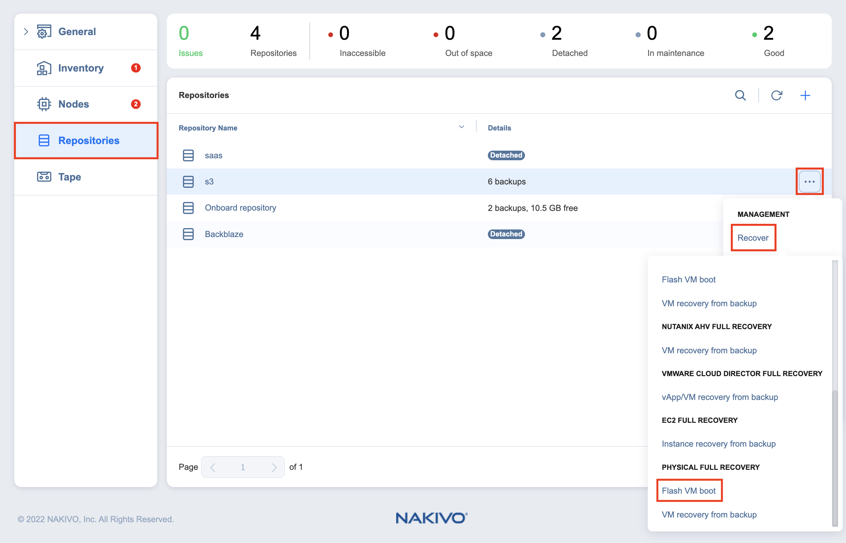Viewport: 846px width, 543px height.
Task: Select the Repositories tab in sidebar
Action: [86, 141]
